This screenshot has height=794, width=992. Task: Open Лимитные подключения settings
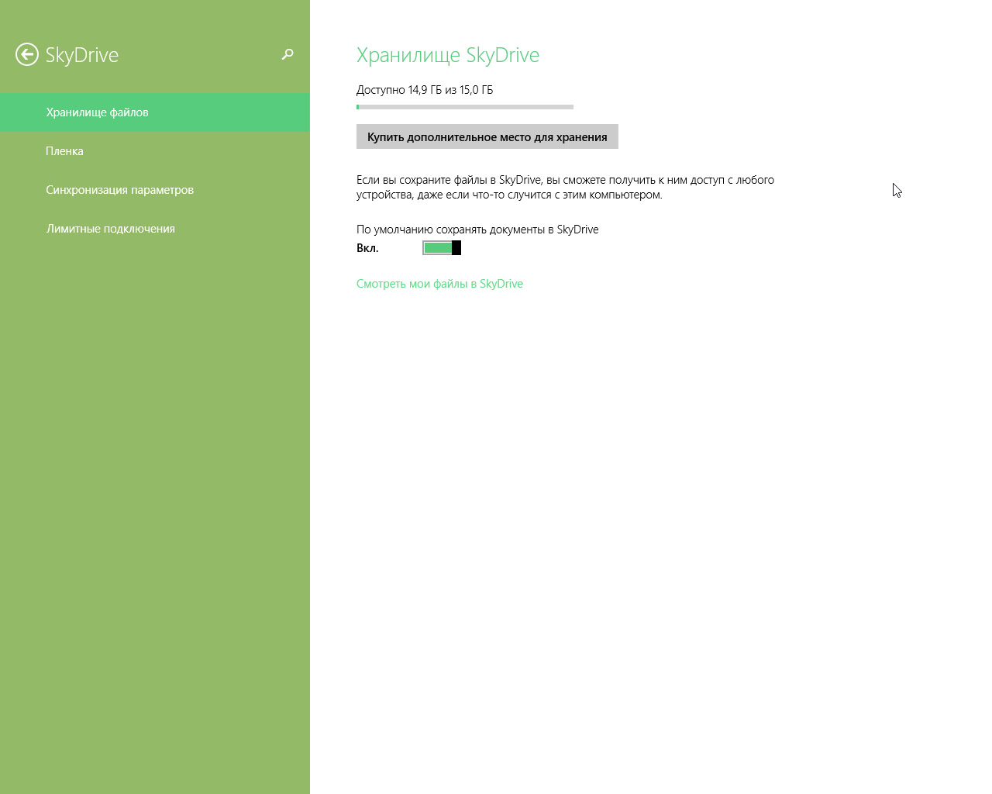tap(155, 229)
